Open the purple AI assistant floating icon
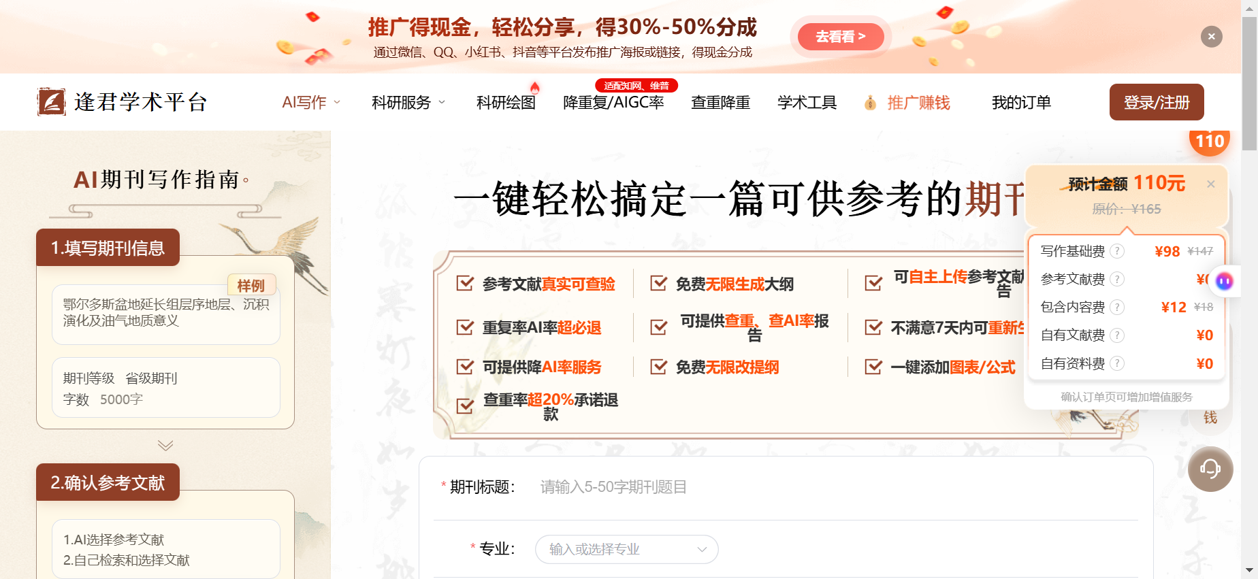The width and height of the screenshot is (1258, 579). pos(1225,281)
